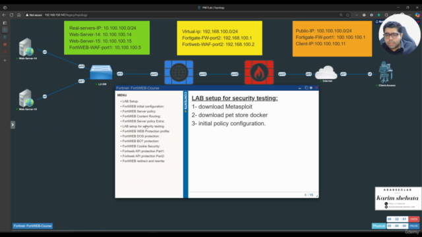Click '2- download pet store docker' line

pyautogui.click(x=229, y=115)
